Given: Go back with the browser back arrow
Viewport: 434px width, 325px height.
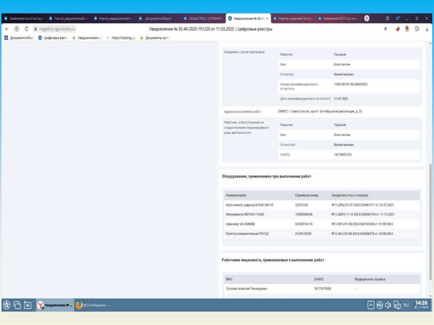Looking at the screenshot, I should [7, 29].
